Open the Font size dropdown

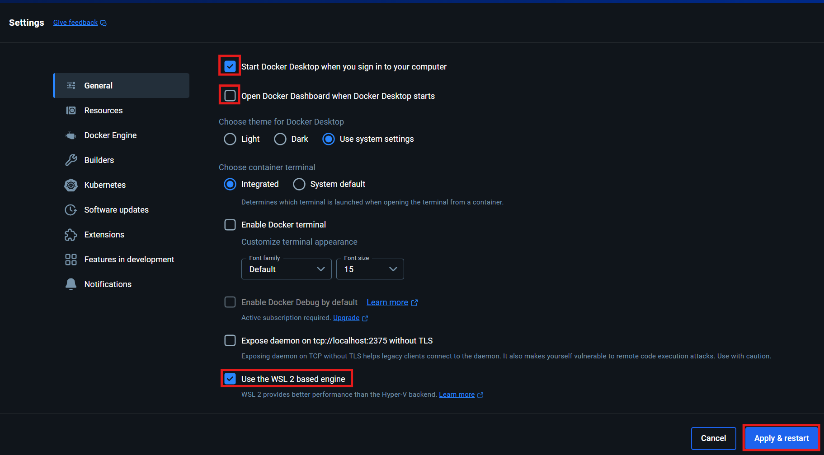(370, 269)
